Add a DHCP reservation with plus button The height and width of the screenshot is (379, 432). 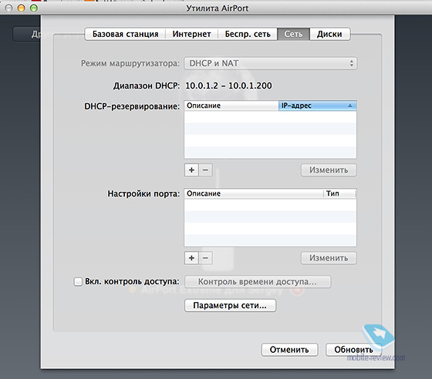(191, 170)
